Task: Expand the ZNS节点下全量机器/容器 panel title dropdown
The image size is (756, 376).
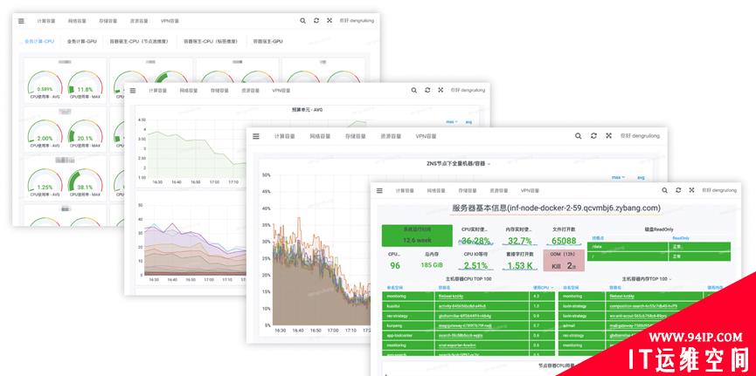Action: [x=458, y=164]
